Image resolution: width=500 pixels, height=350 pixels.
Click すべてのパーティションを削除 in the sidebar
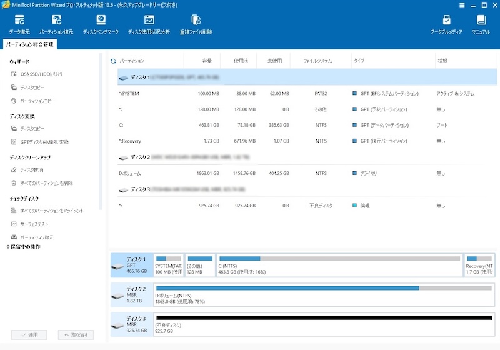(x=46, y=183)
